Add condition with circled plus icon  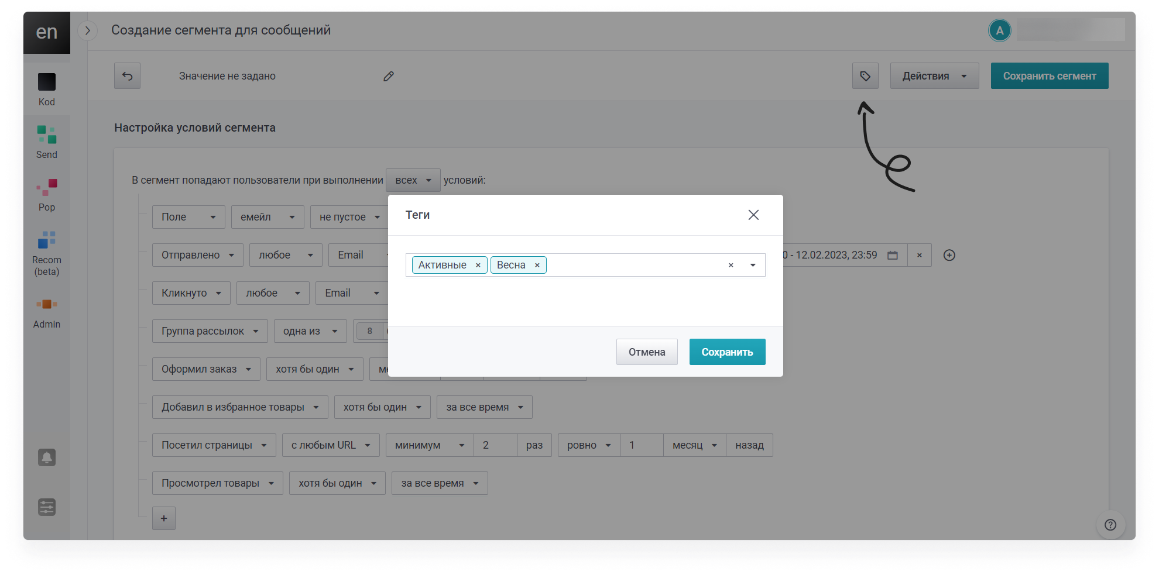point(949,255)
